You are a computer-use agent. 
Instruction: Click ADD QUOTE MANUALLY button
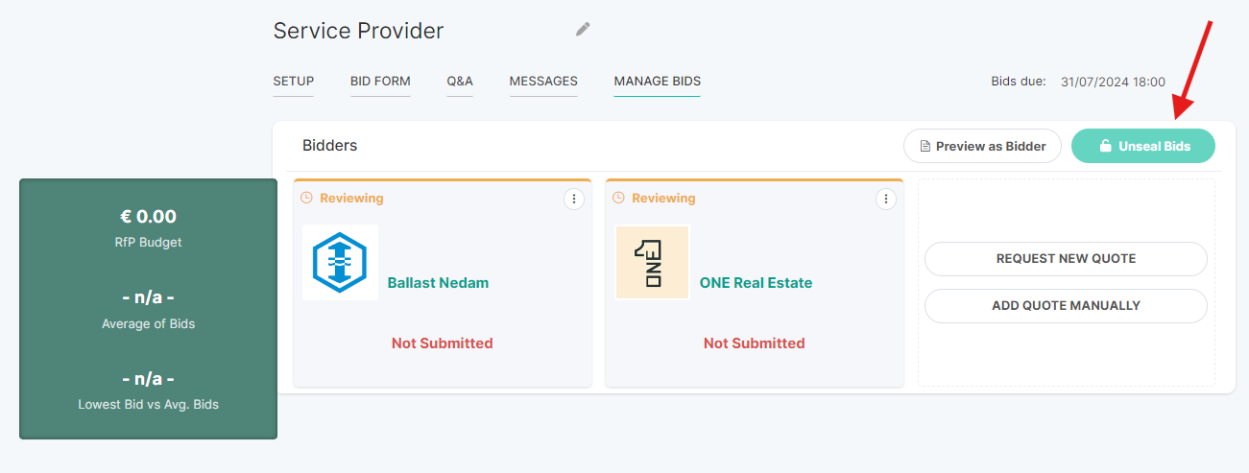tap(1066, 306)
